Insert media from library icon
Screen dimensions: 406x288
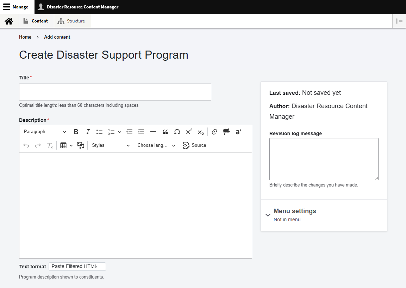pos(81,145)
